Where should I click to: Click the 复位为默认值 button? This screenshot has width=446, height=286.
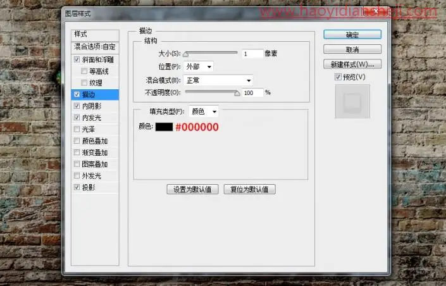coord(249,189)
